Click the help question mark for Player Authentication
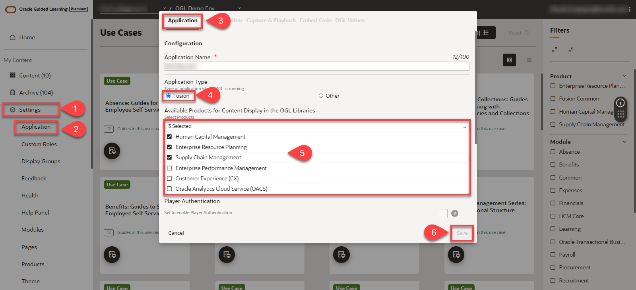Viewport: 636px width, 290px height. pos(455,213)
